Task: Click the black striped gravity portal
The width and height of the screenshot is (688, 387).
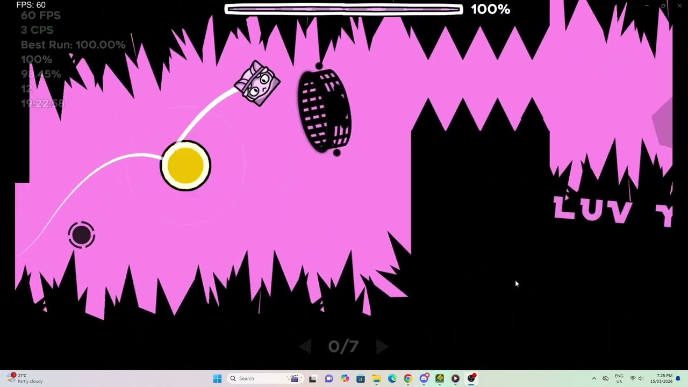Action: (324, 110)
